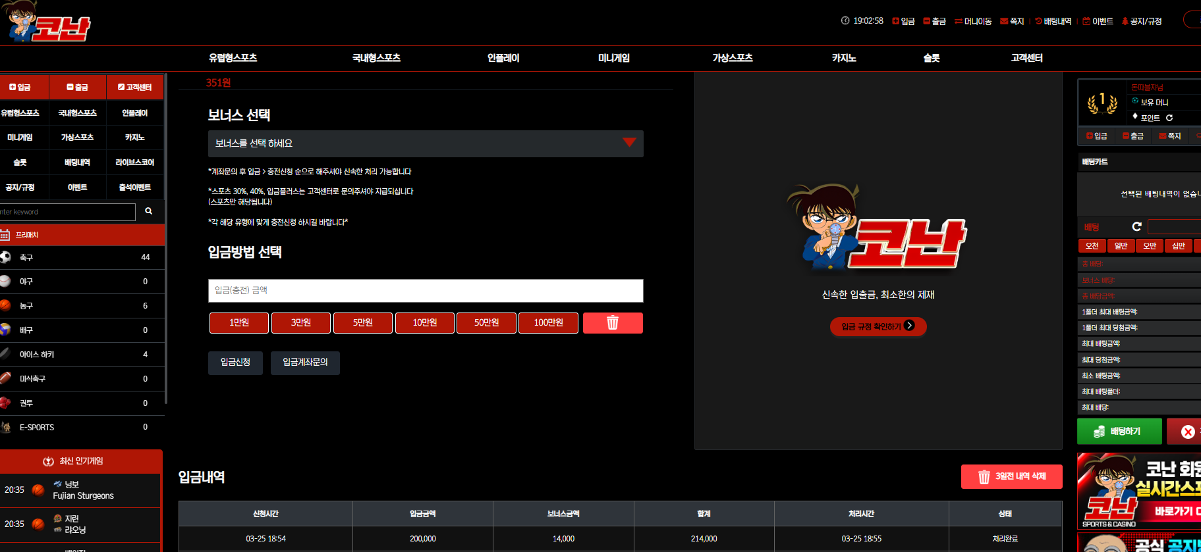
Task: Click the green 배팅하기 button
Action: pyautogui.click(x=1119, y=432)
